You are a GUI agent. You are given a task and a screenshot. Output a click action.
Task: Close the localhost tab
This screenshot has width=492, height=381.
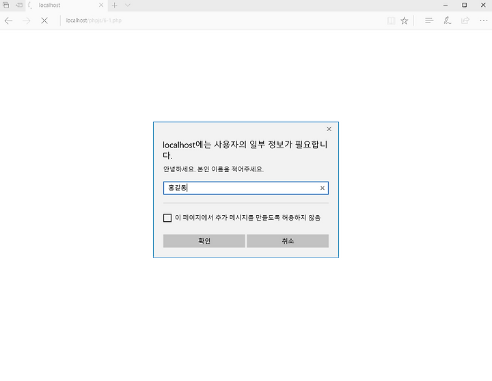coord(101,5)
